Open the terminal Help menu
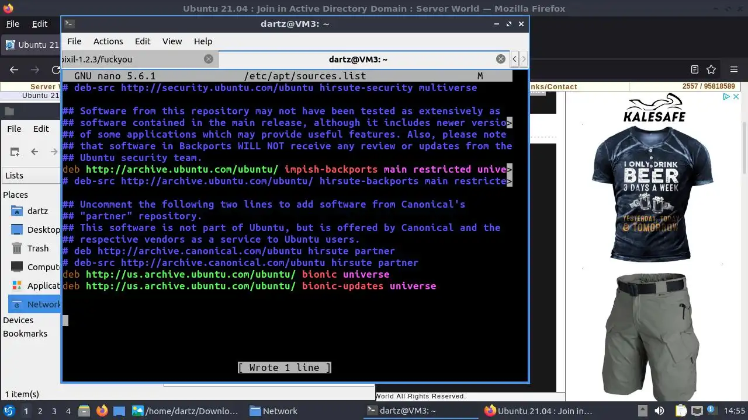Screen dimensions: 748x420 (x=203, y=41)
